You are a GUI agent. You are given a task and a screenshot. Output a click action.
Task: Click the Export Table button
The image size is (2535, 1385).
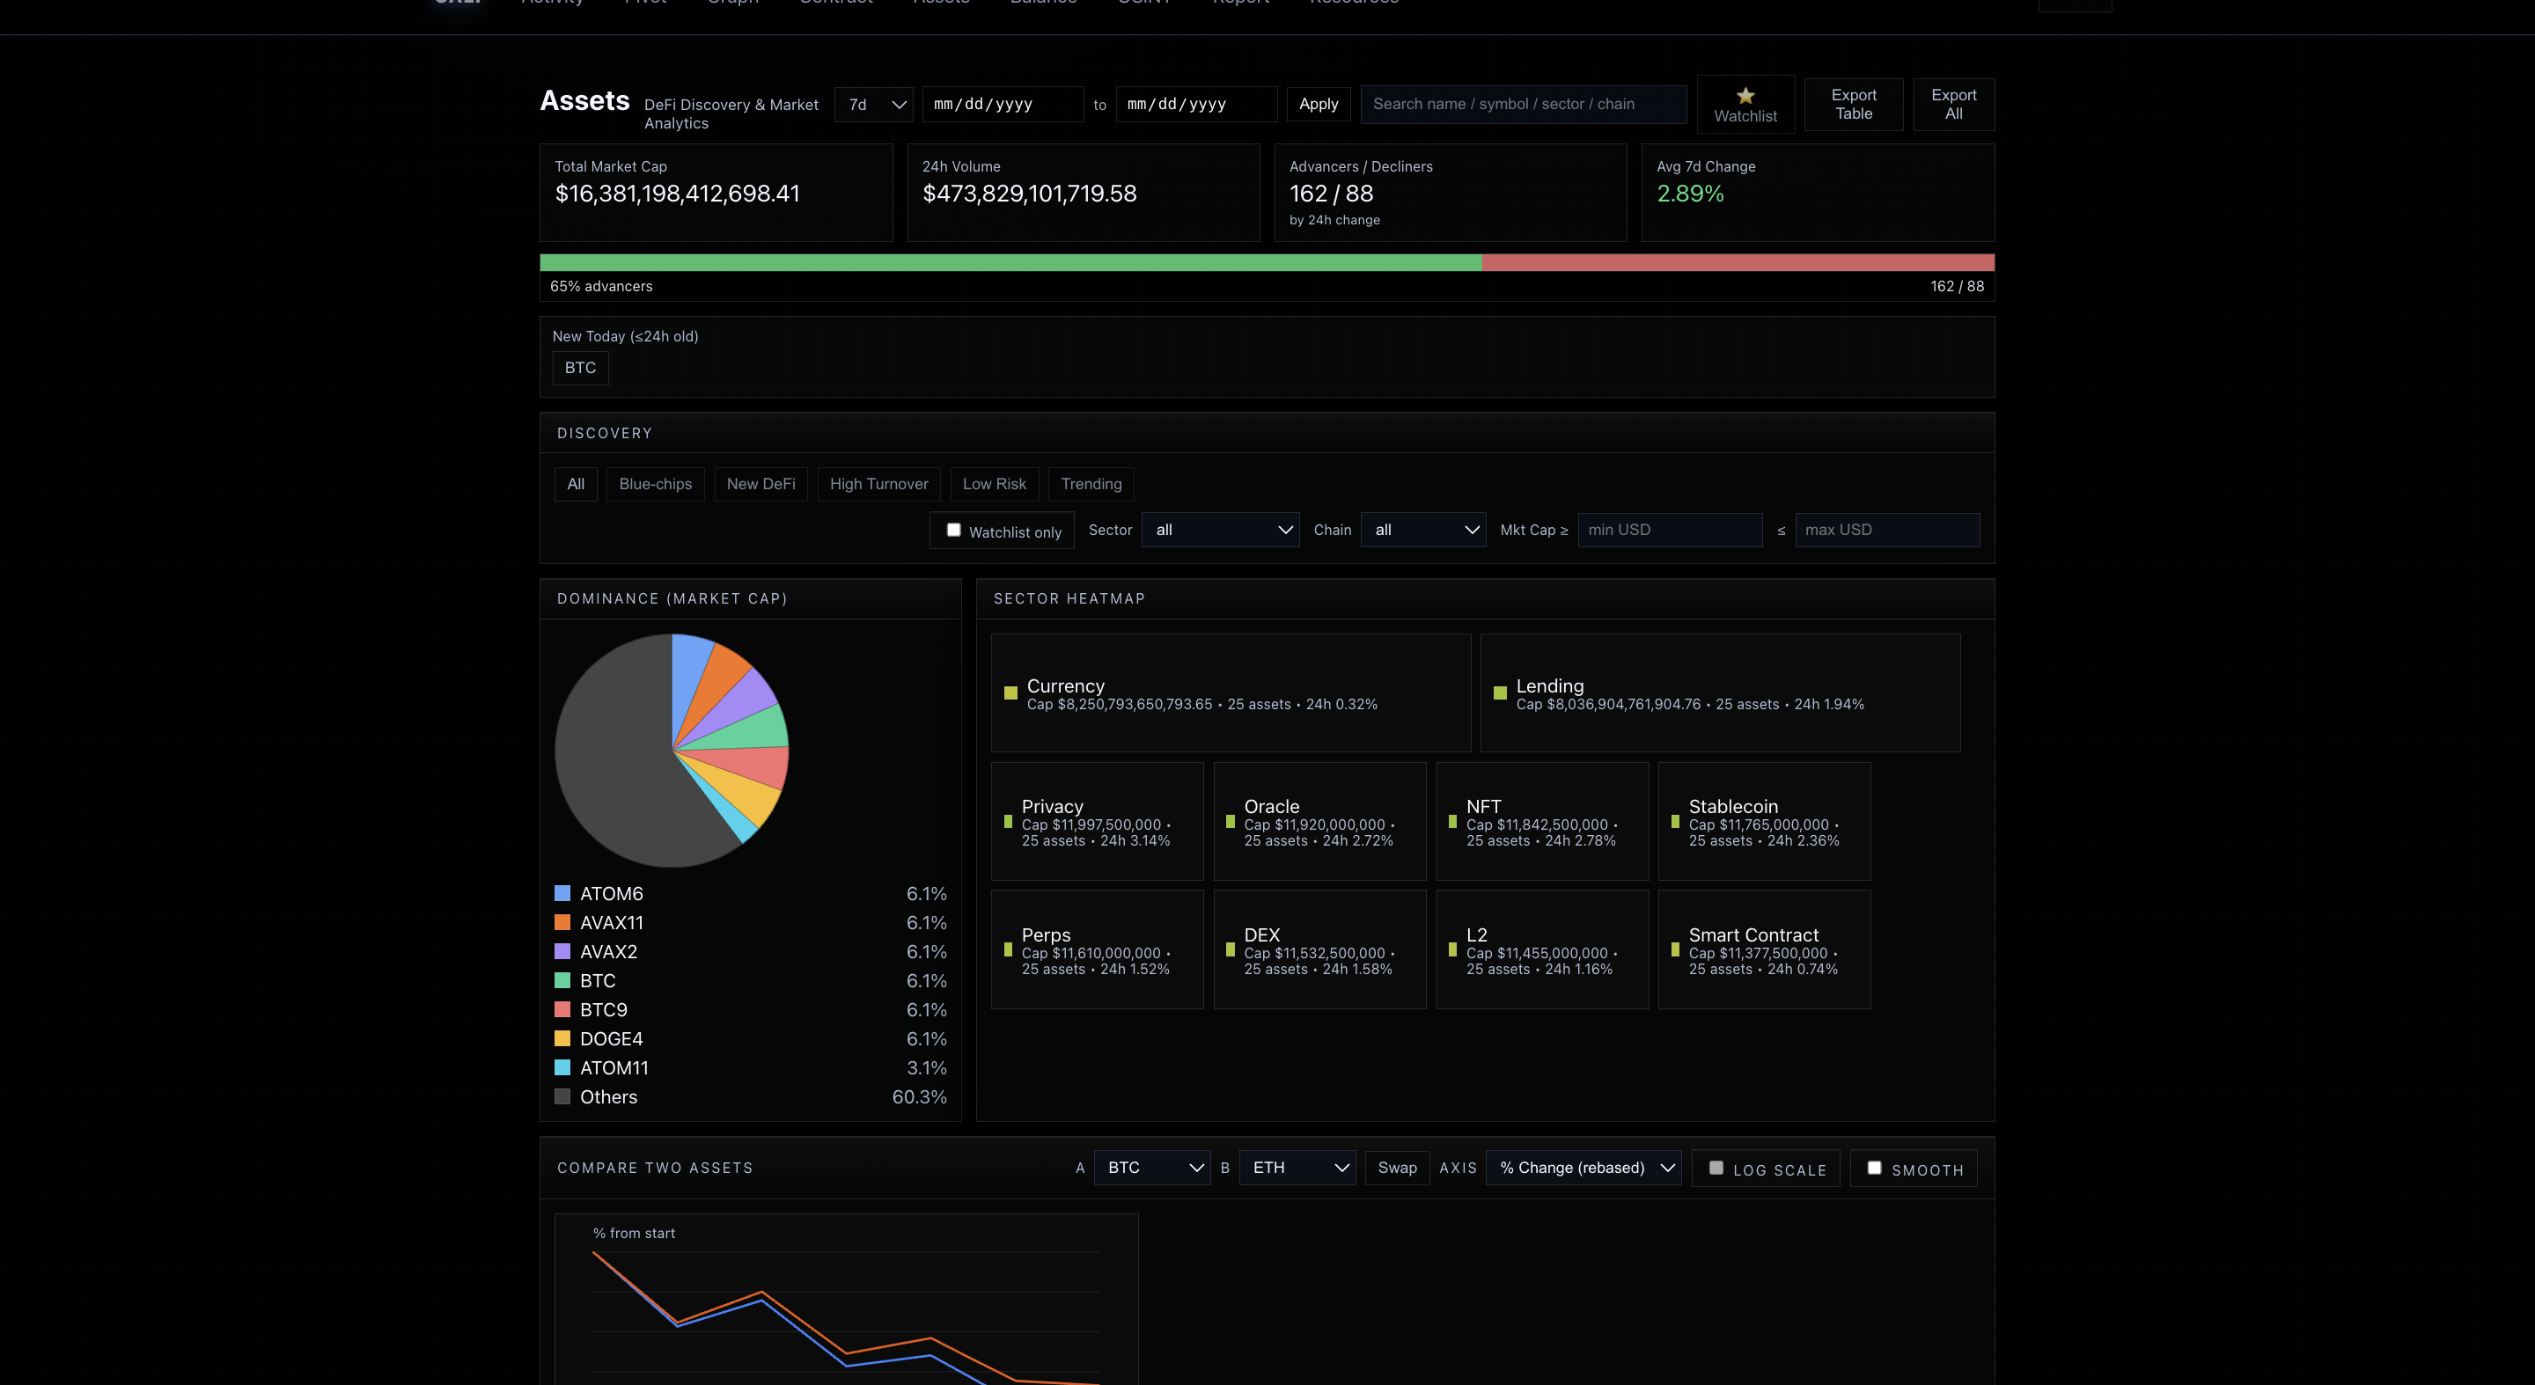click(x=1853, y=104)
